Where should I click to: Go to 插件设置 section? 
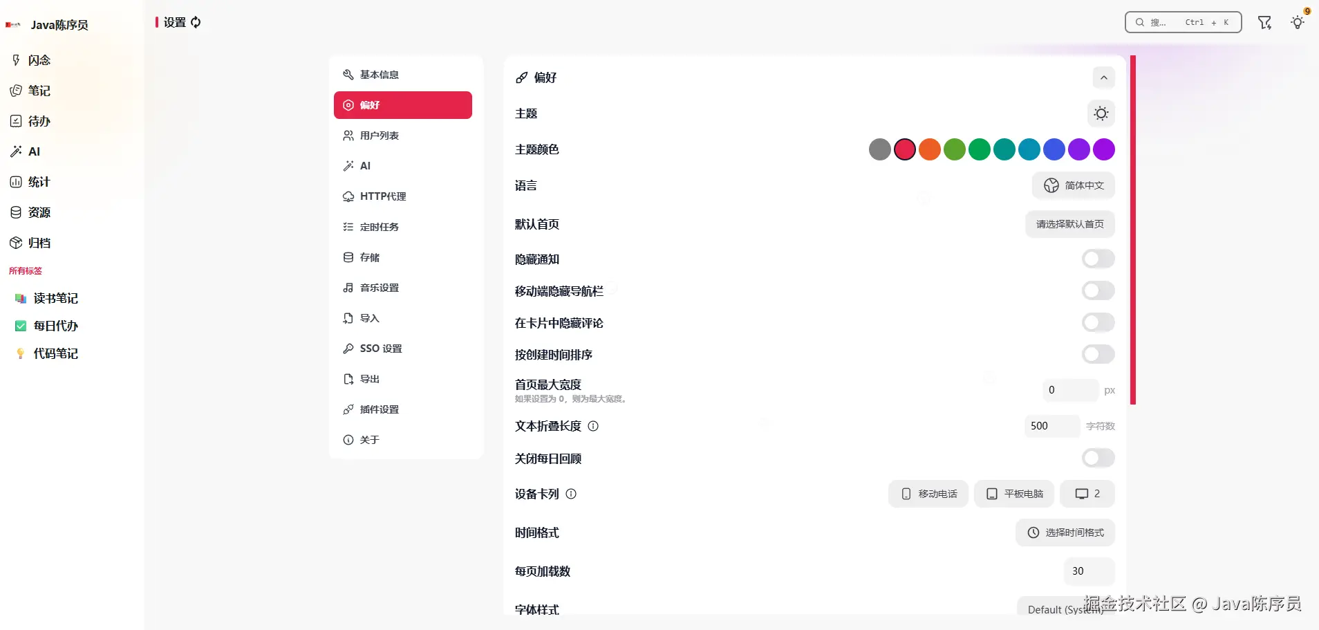coord(403,409)
